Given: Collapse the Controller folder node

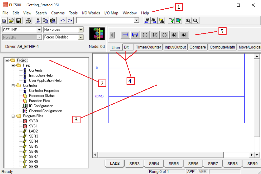Looking at the screenshot, I should (13, 86).
